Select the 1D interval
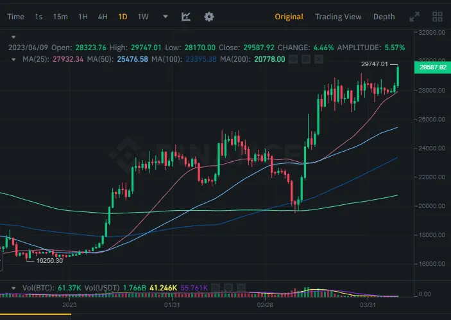 pos(123,17)
